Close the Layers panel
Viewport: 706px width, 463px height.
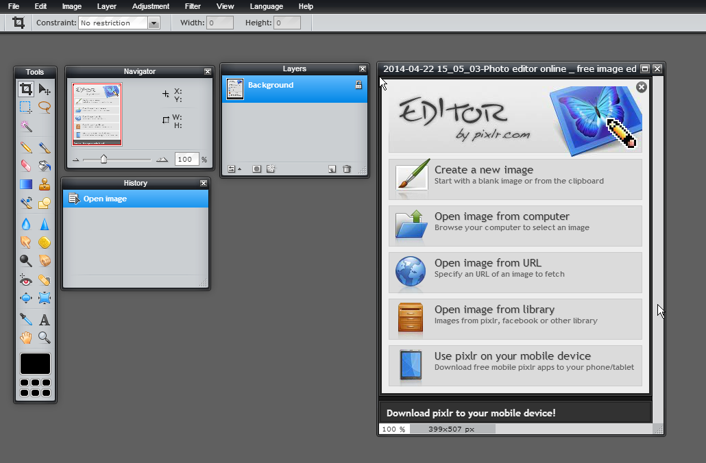coord(363,69)
